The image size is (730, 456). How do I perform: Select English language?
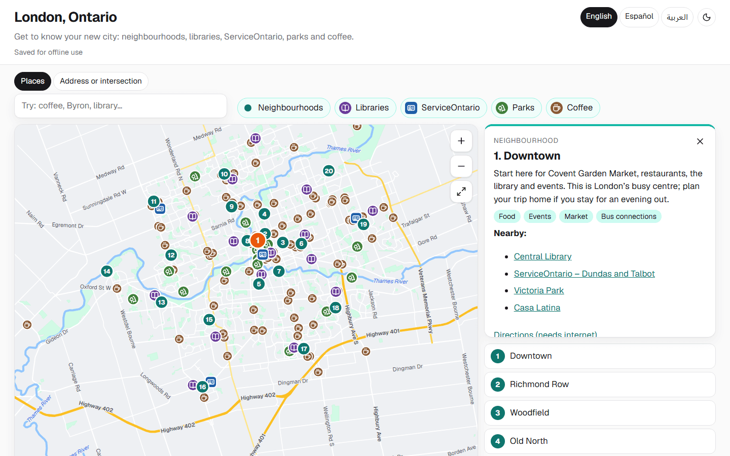click(599, 17)
